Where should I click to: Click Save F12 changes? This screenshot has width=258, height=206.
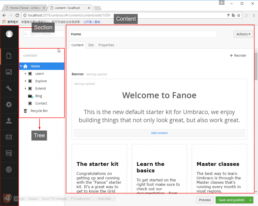coord(54,199)
